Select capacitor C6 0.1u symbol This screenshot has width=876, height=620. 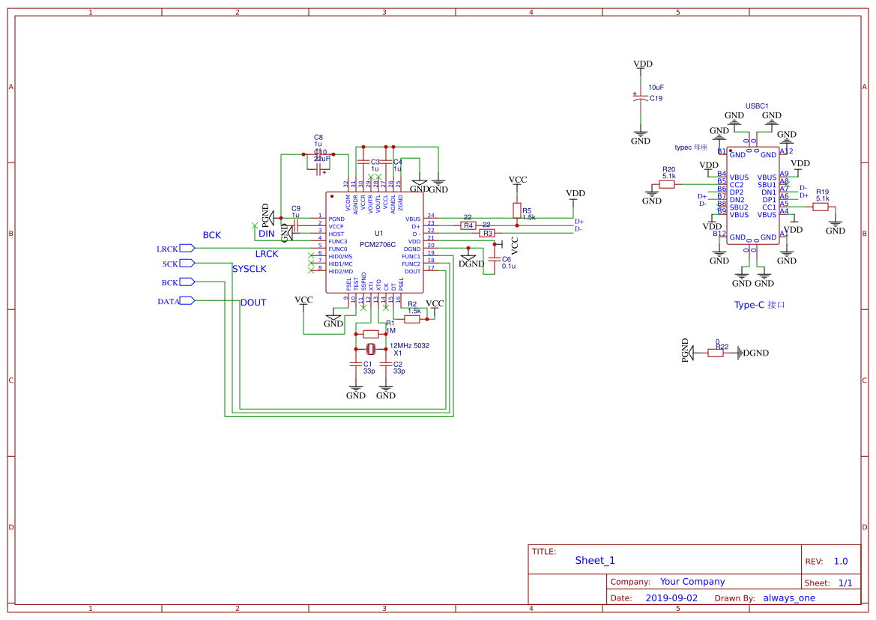pyautogui.click(x=494, y=260)
